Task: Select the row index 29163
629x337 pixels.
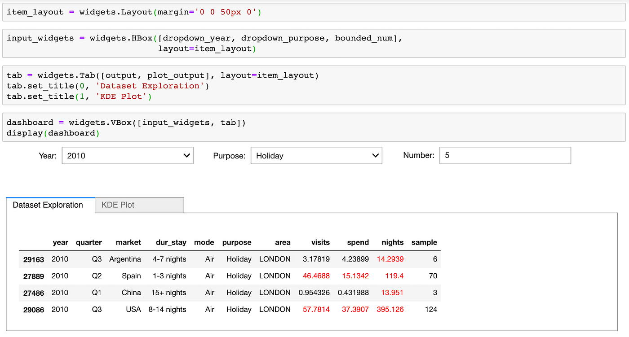Action: [33, 259]
